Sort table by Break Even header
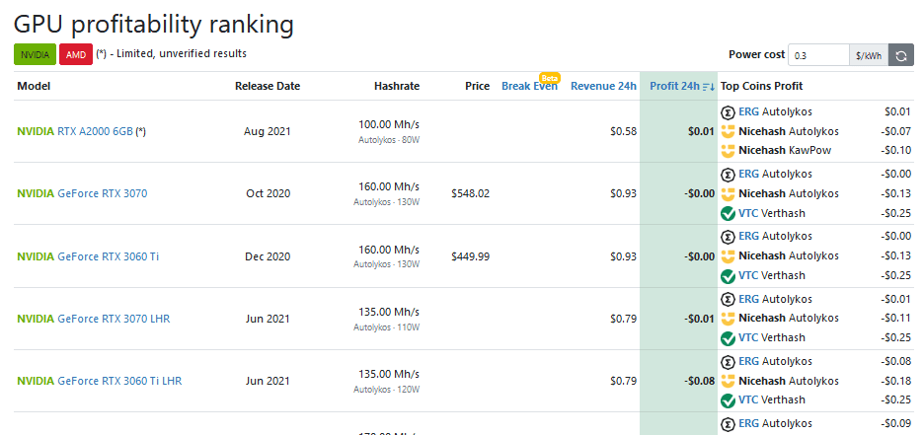Viewport: 923px width, 435px height. 529,86
